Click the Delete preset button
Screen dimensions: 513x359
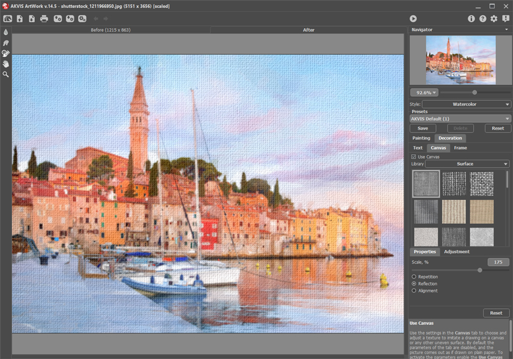pos(460,128)
